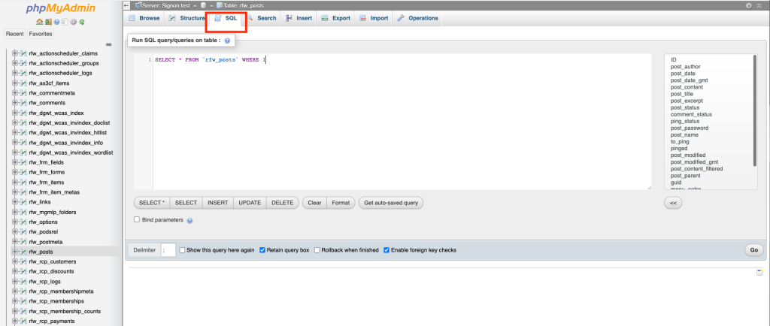770x326 pixels.
Task: Expand the rfw_postmeta table node
Action: pos(15,242)
